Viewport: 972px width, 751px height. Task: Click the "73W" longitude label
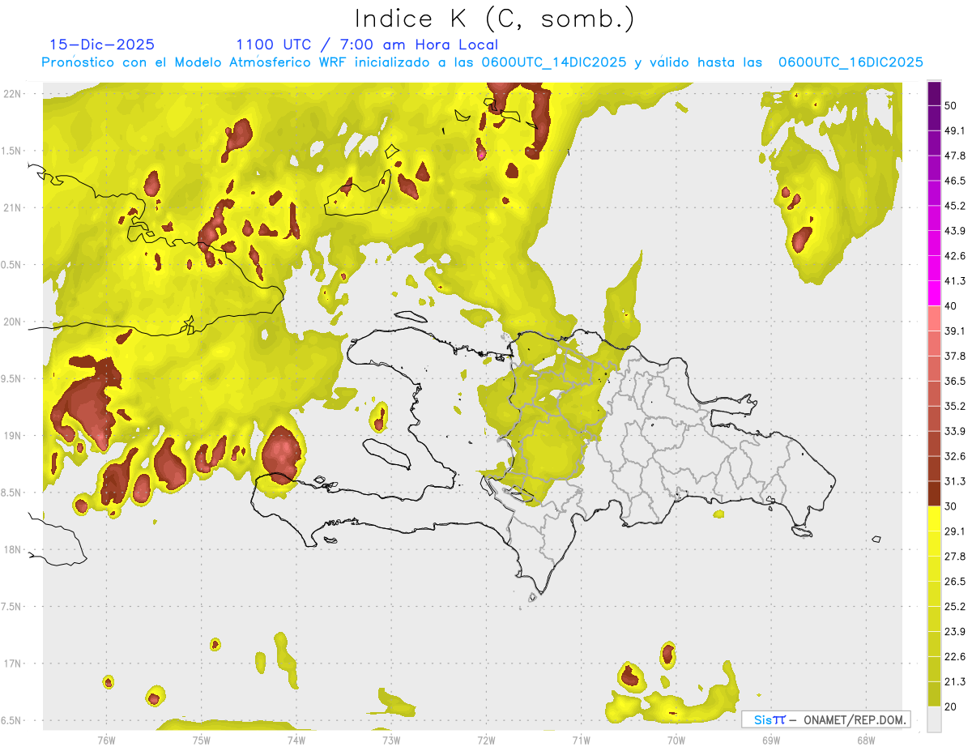[391, 740]
